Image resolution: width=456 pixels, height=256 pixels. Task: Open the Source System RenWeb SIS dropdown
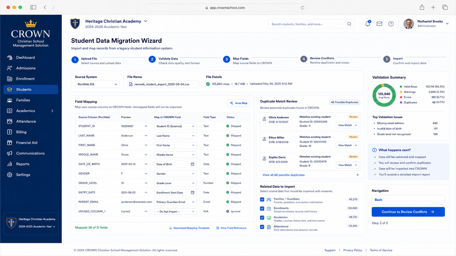[97, 84]
